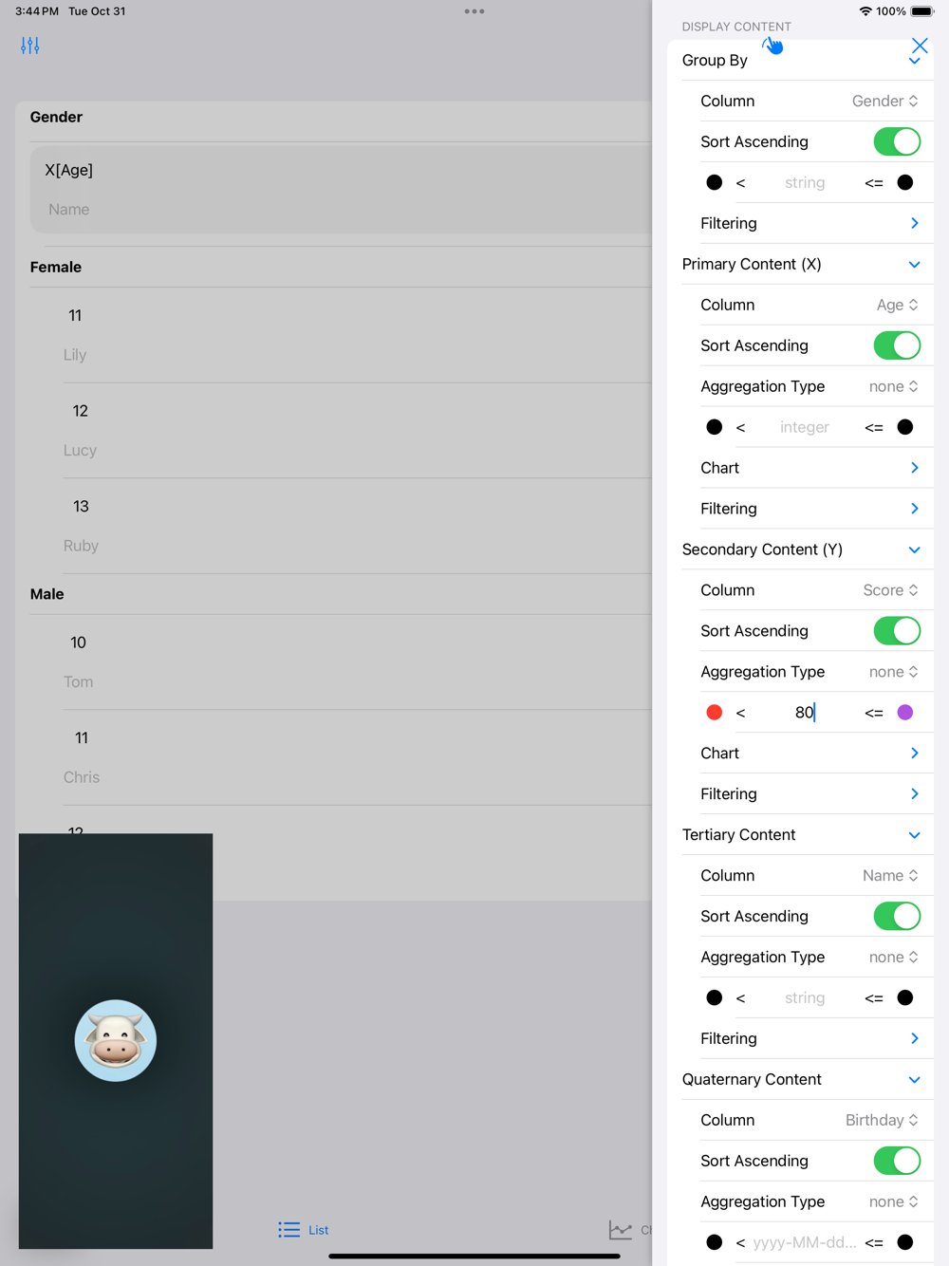This screenshot has height=1266, width=949.
Task: Close the Display Content panel
Action: coord(919,46)
